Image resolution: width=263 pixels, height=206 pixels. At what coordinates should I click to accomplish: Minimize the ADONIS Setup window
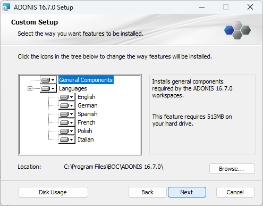202,7
